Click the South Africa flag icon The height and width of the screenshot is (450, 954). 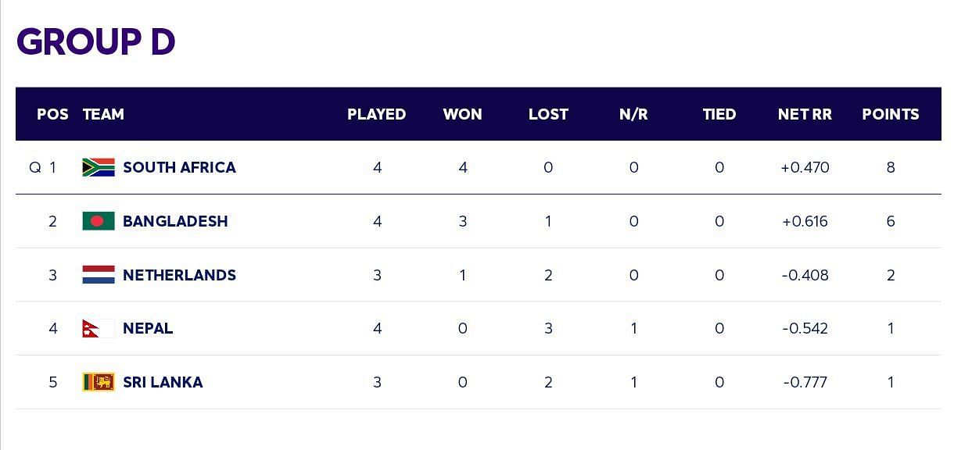(99, 167)
